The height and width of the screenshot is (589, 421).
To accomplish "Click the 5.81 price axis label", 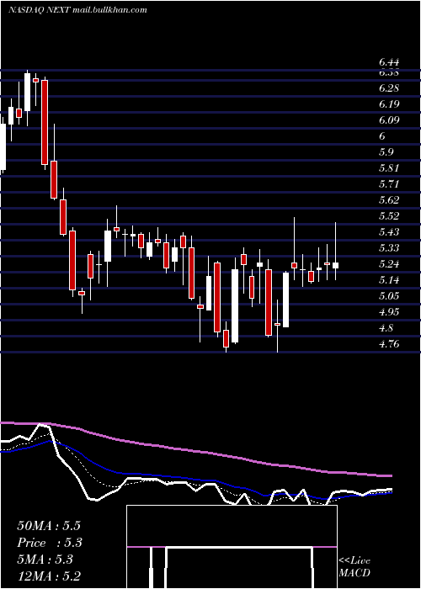I will 389,168.
